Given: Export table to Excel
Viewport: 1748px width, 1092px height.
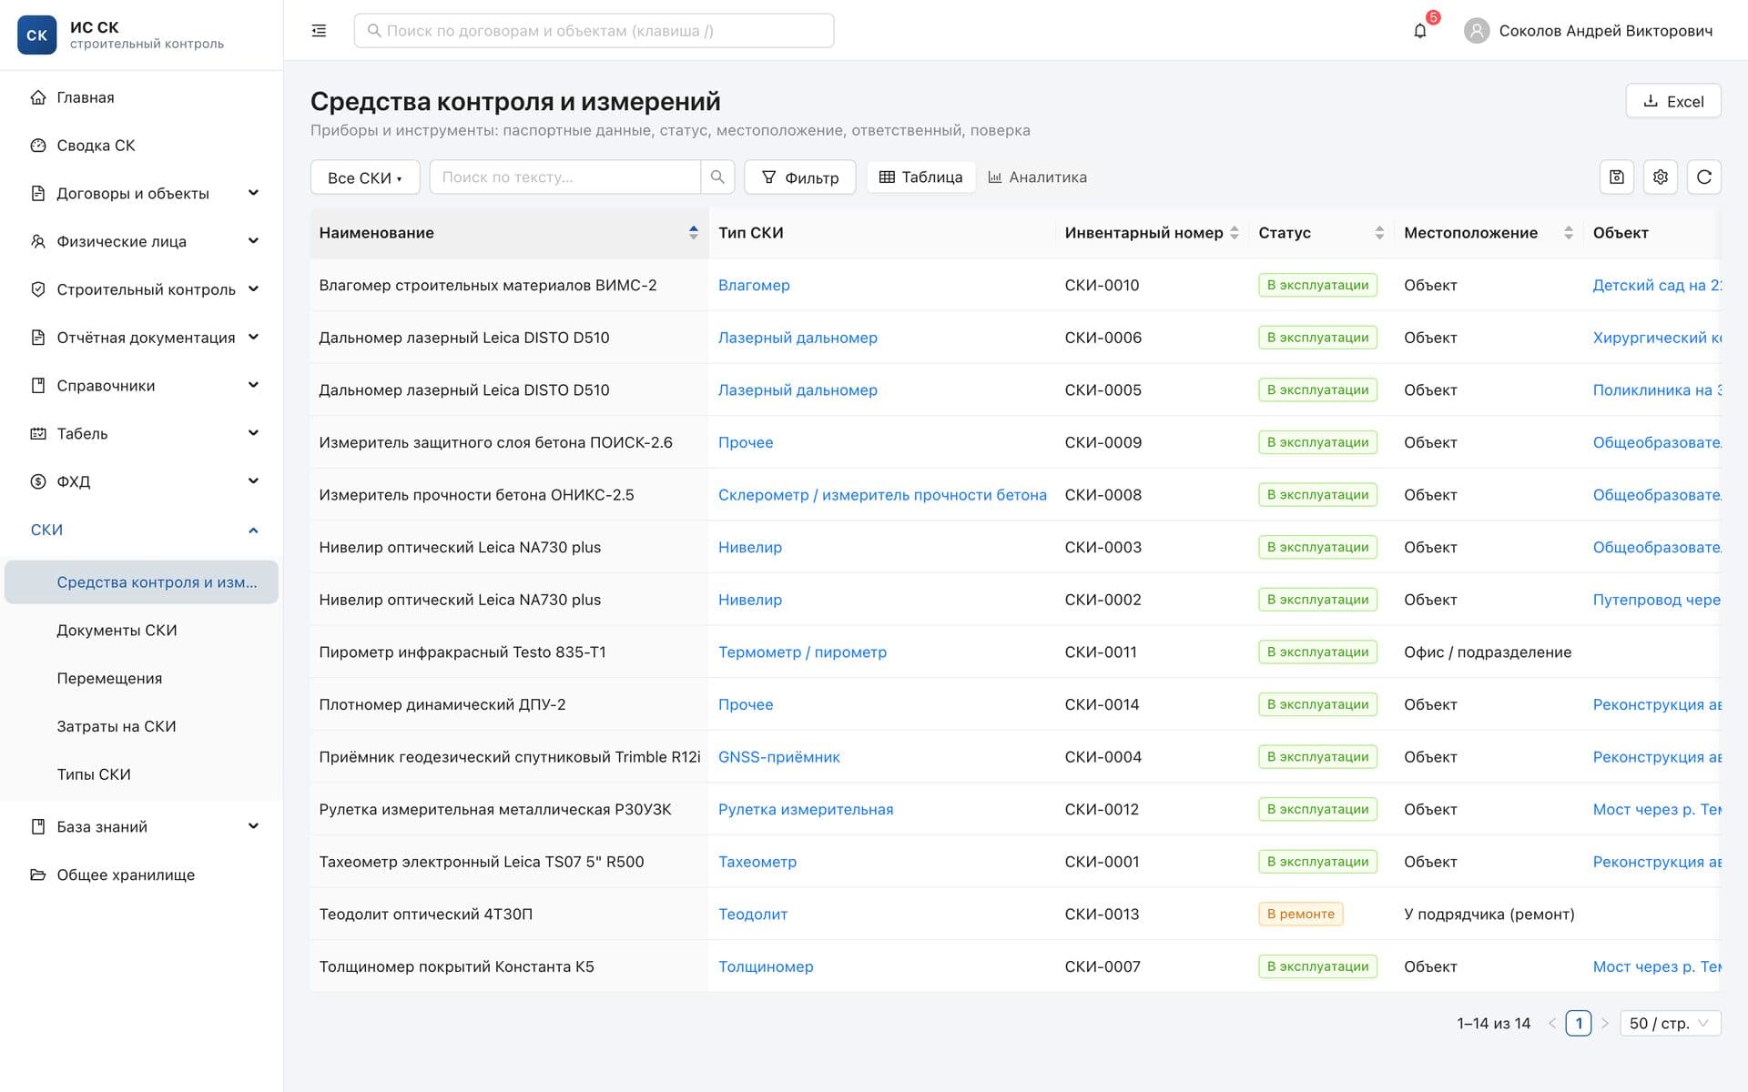Looking at the screenshot, I should tap(1673, 101).
